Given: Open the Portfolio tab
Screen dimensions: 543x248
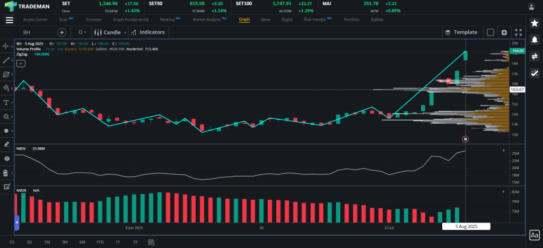Looking at the screenshot, I should [352, 20].
